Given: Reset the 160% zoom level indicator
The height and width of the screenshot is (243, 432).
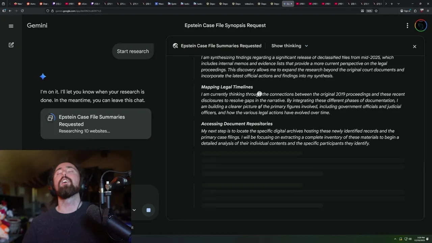Looking at the screenshot, I should coord(369,11).
